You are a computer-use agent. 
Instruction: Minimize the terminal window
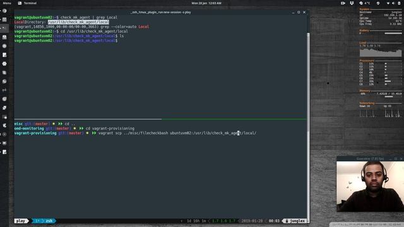(293, 12)
